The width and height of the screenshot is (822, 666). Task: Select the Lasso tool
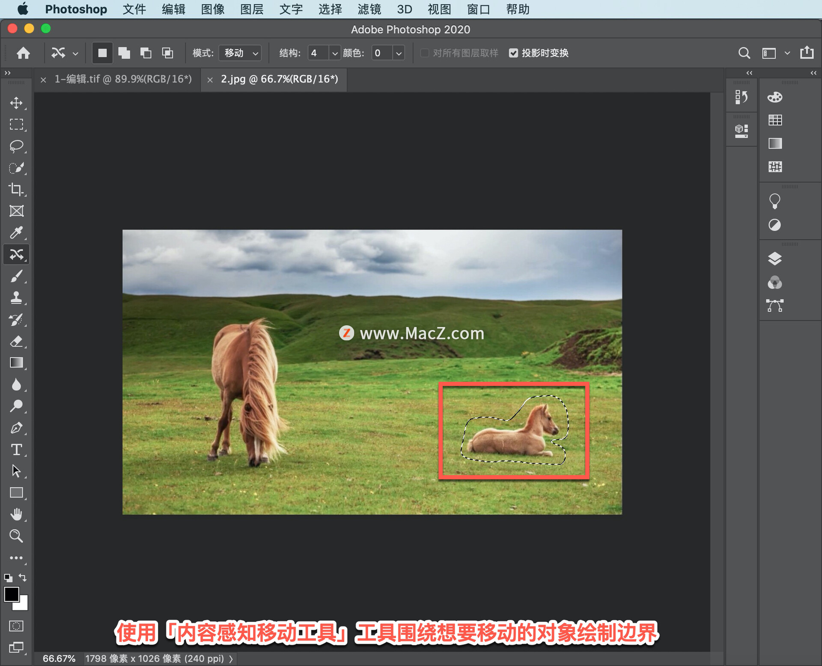click(17, 146)
